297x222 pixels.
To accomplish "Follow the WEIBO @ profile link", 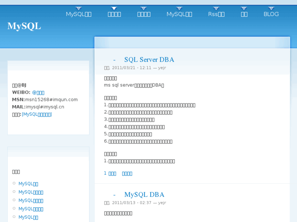I will coord(38,92).
